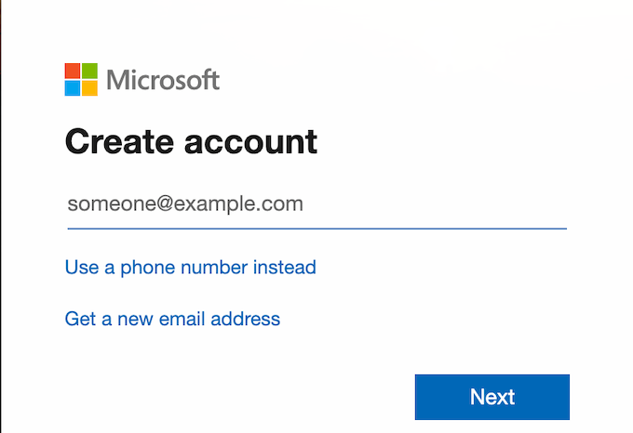Click the green square of Microsoft logo

pyautogui.click(x=89, y=72)
